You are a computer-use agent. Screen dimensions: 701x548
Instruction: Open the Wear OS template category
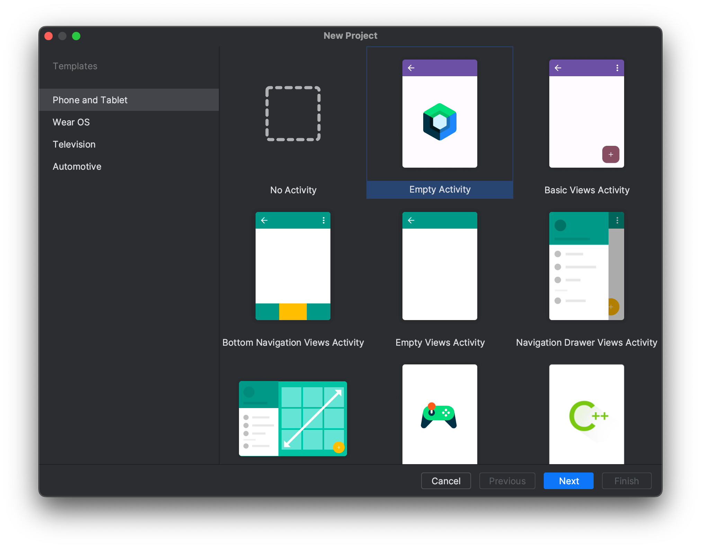(71, 122)
